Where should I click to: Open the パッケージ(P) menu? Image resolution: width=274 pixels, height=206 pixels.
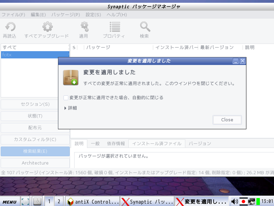click(66, 15)
